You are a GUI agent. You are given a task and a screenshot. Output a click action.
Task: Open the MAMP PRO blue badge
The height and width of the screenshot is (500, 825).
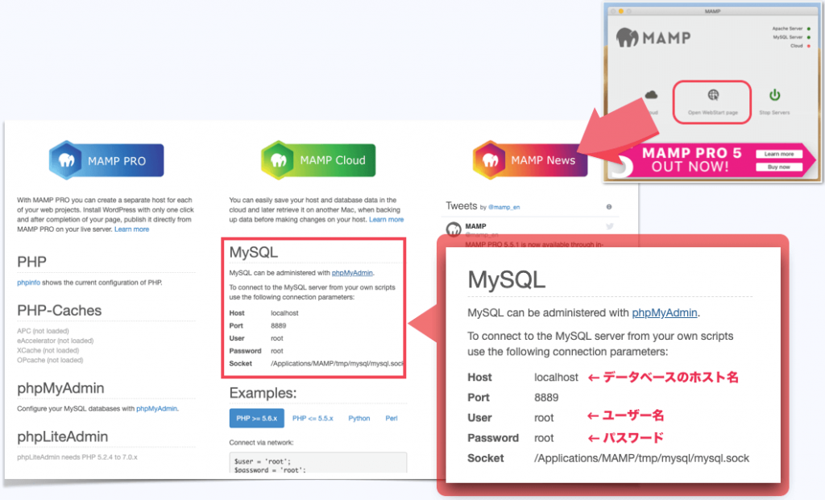(x=106, y=160)
